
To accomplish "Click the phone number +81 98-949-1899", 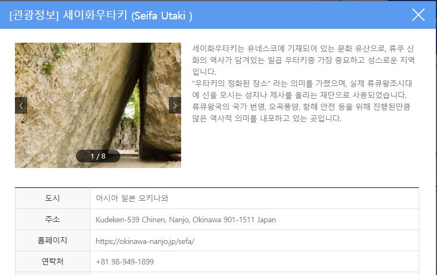I will [125, 262].
